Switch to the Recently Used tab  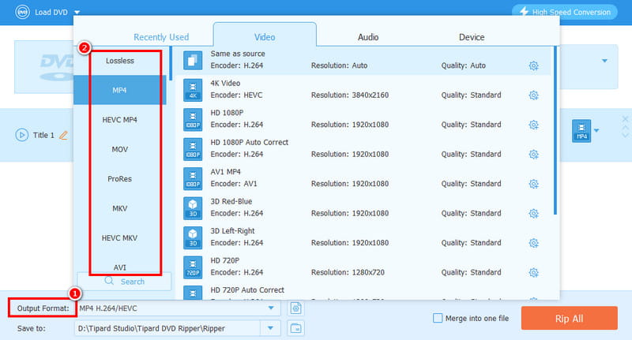[161, 37]
